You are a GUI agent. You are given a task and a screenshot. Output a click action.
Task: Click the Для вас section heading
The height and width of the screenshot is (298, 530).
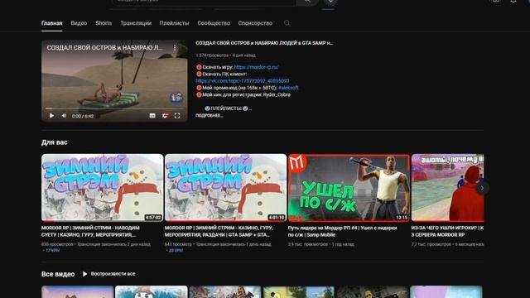[54, 142]
